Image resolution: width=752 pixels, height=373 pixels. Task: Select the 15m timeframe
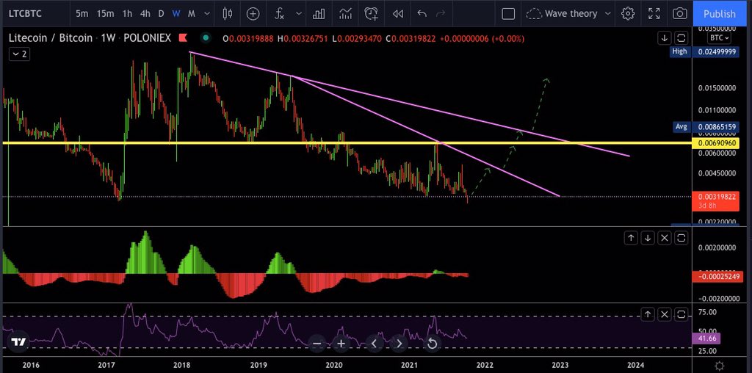pyautogui.click(x=105, y=14)
